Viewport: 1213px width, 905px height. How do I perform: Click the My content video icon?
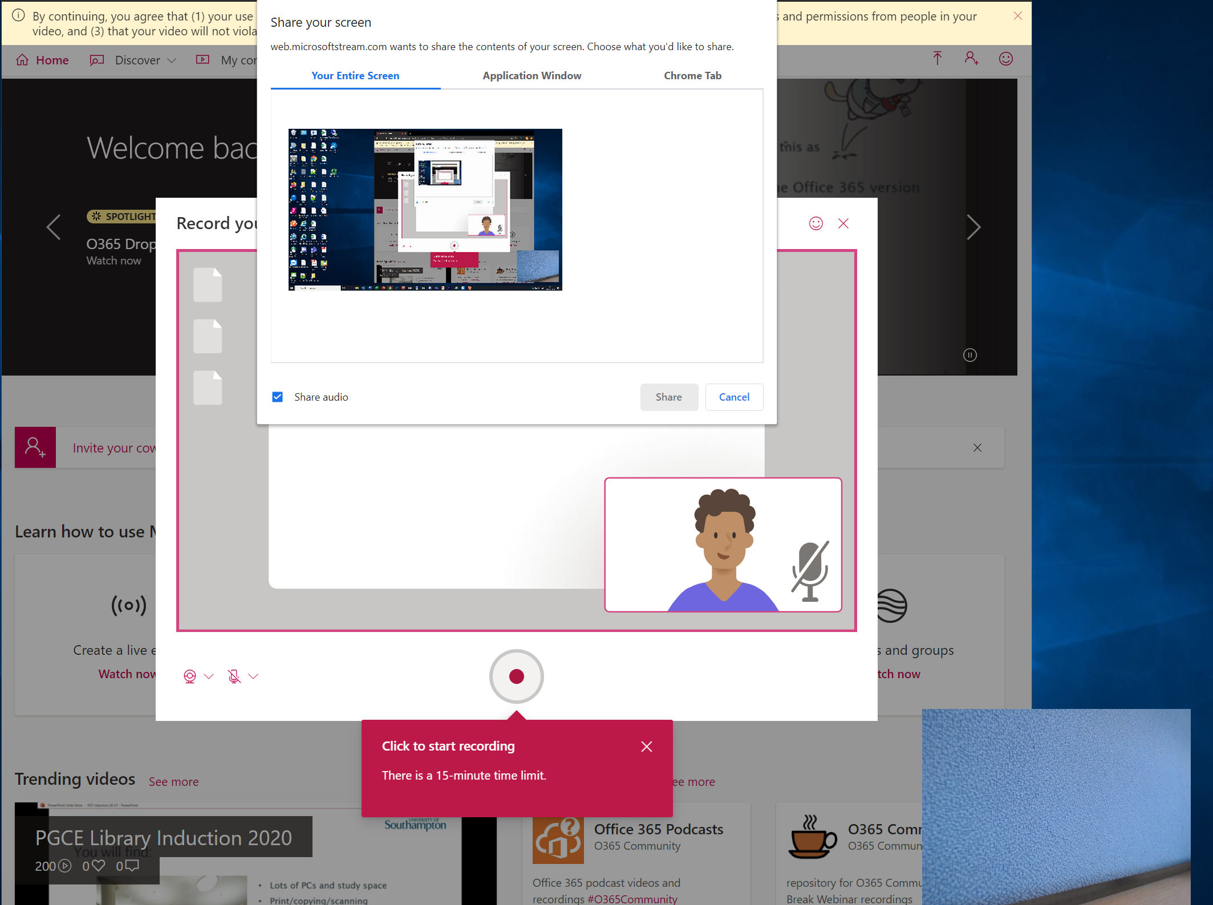tap(202, 59)
